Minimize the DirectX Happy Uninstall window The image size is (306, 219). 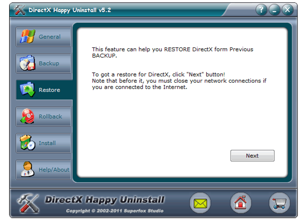click(274, 10)
